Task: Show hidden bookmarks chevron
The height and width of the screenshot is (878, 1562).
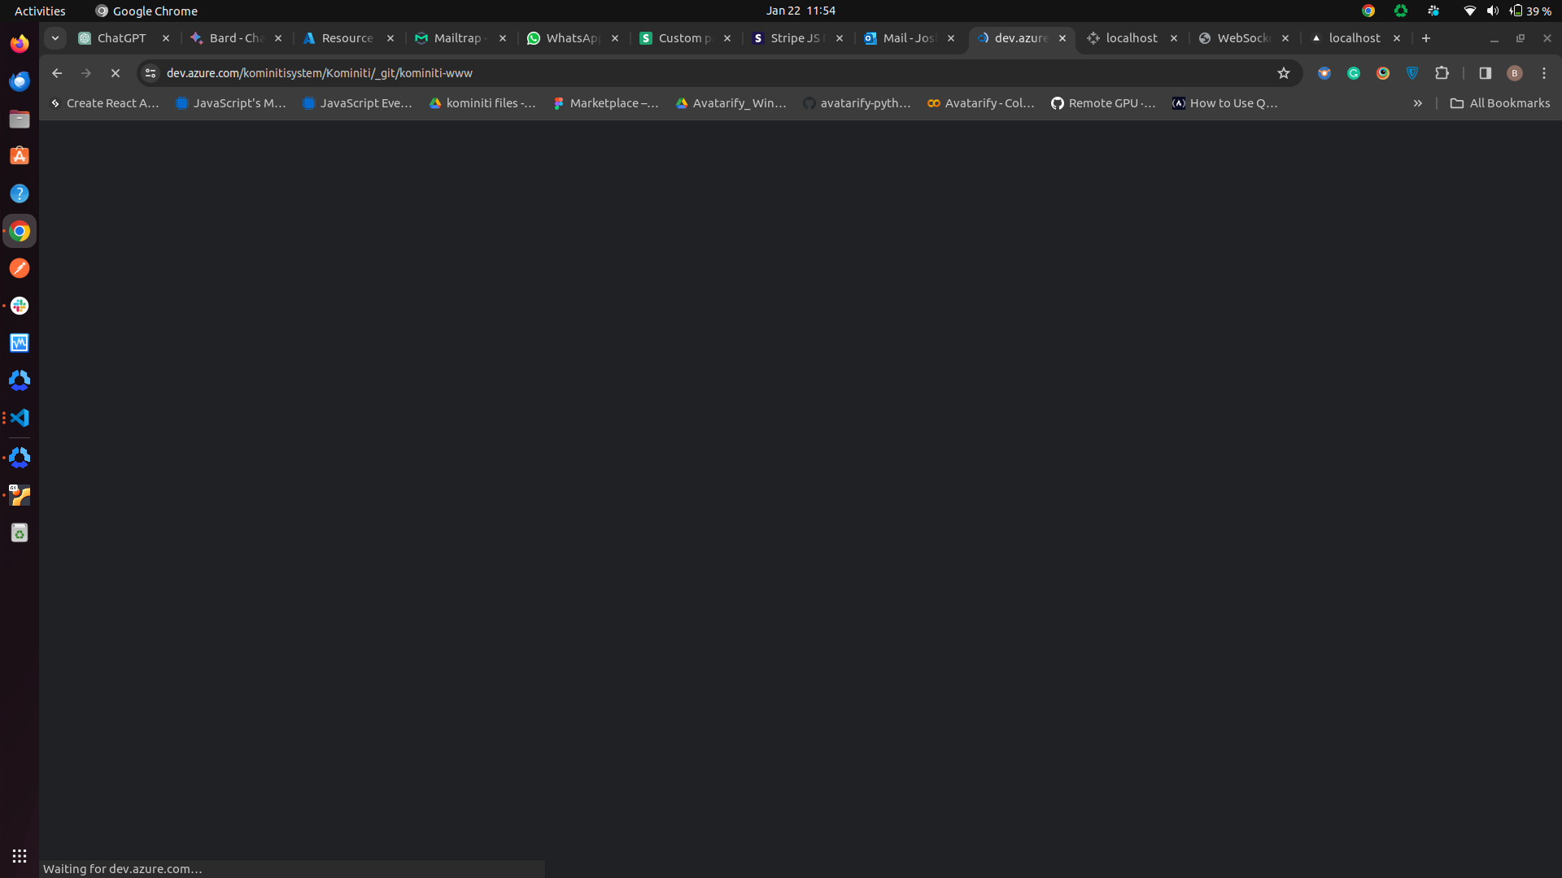Action: tap(1418, 103)
